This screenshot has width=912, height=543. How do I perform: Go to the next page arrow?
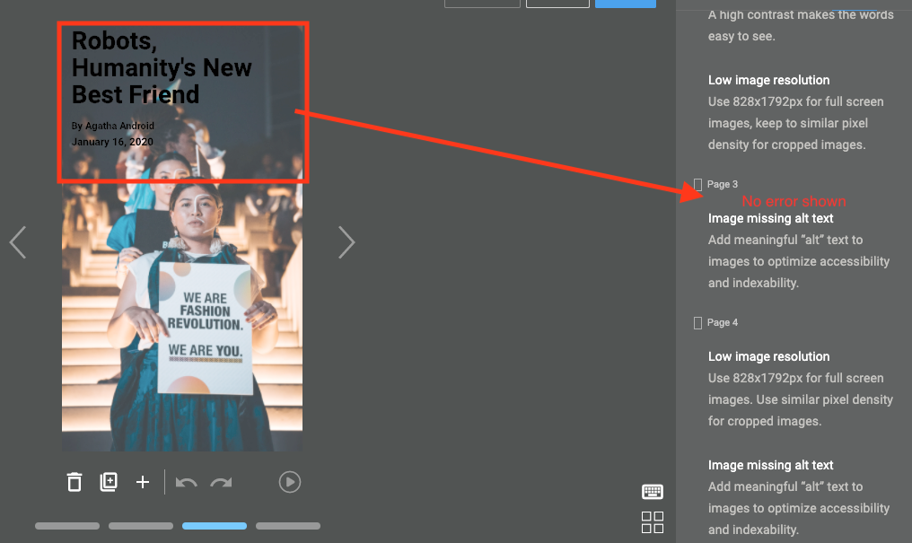point(346,241)
